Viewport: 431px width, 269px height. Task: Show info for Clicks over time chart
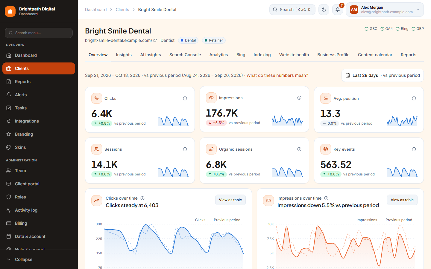click(x=142, y=198)
